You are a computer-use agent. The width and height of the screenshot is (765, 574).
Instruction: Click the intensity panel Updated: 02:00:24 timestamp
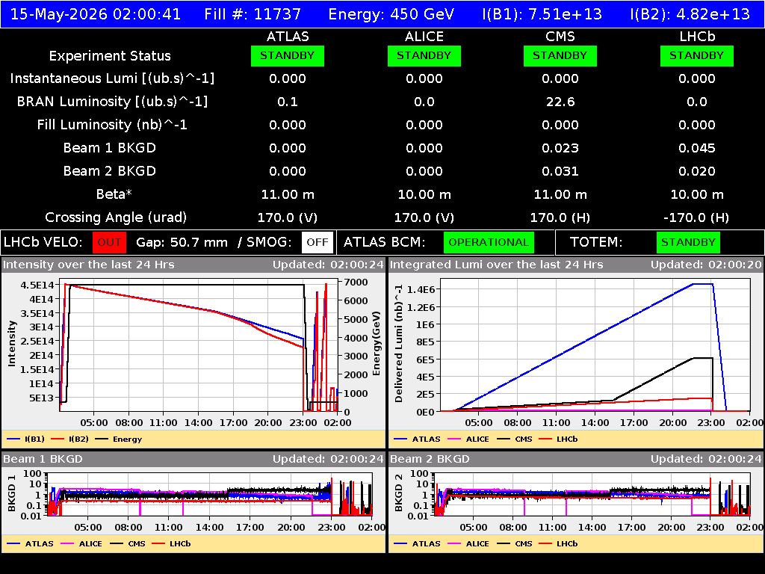(x=328, y=265)
